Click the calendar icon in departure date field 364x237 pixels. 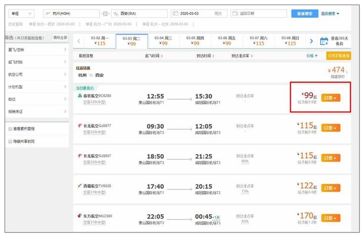[175, 14]
